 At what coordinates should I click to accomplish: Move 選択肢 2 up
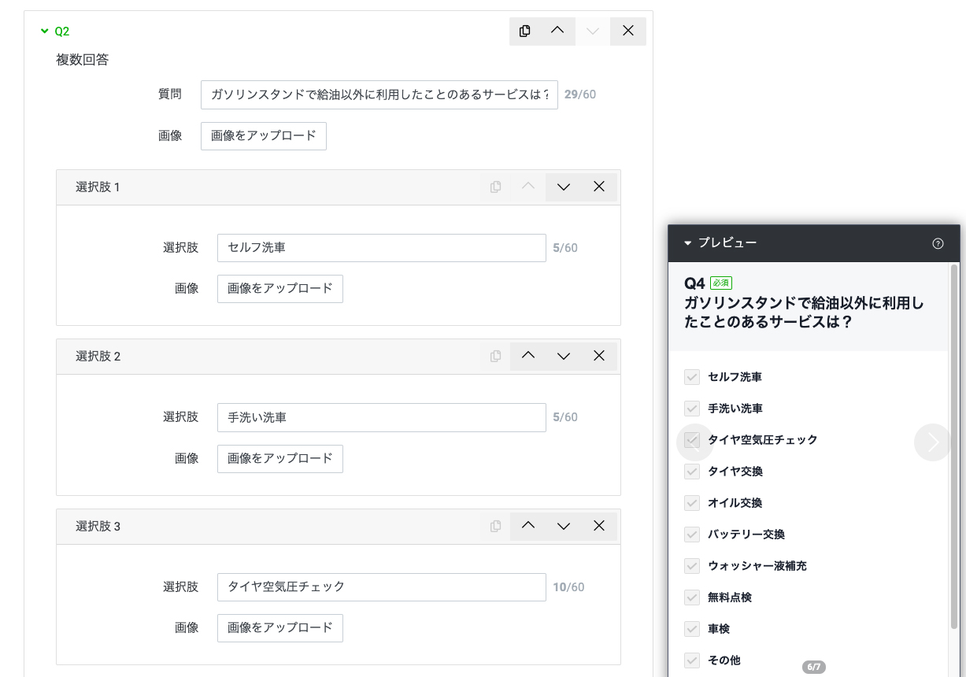[528, 356]
